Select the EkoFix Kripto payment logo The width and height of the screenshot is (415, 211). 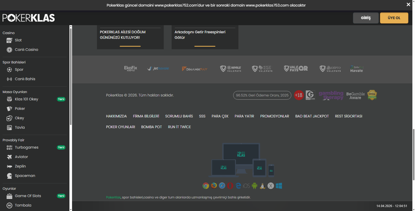131,69
